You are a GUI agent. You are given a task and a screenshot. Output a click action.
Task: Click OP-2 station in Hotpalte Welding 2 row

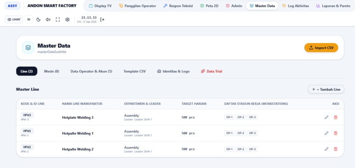point(240,149)
